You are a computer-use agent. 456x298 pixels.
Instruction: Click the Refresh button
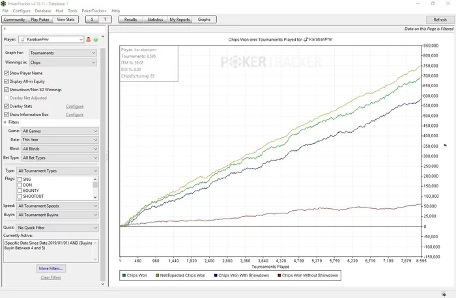(440, 20)
